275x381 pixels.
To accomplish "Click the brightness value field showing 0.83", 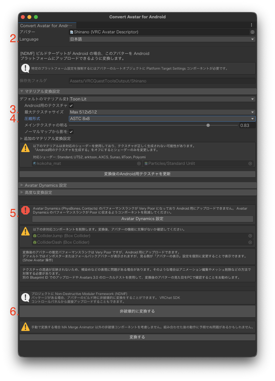I will [x=247, y=125].
